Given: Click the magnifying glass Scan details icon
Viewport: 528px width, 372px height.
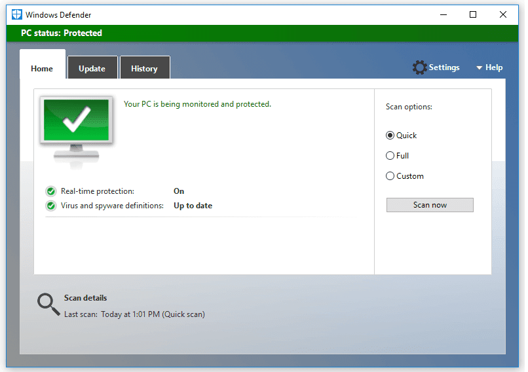Looking at the screenshot, I should (48, 304).
